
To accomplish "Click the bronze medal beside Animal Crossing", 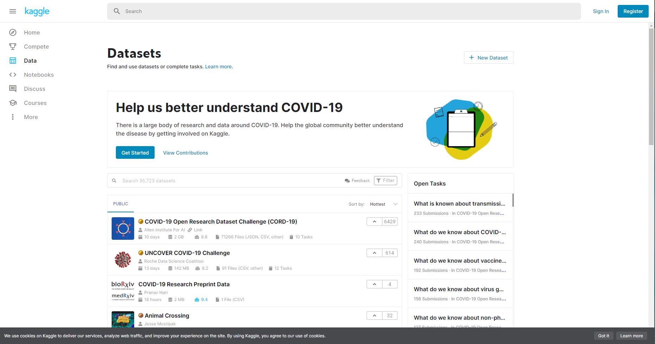I will (141, 315).
